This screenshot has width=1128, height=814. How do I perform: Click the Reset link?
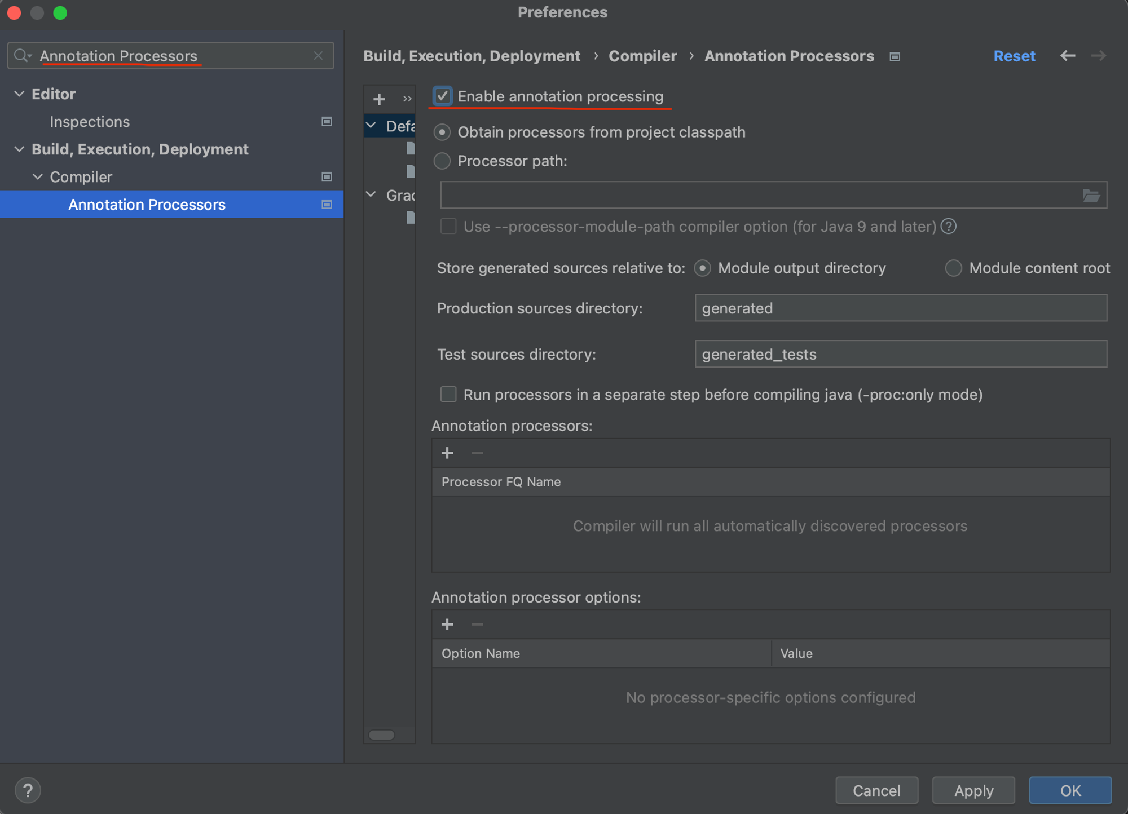[1014, 56]
